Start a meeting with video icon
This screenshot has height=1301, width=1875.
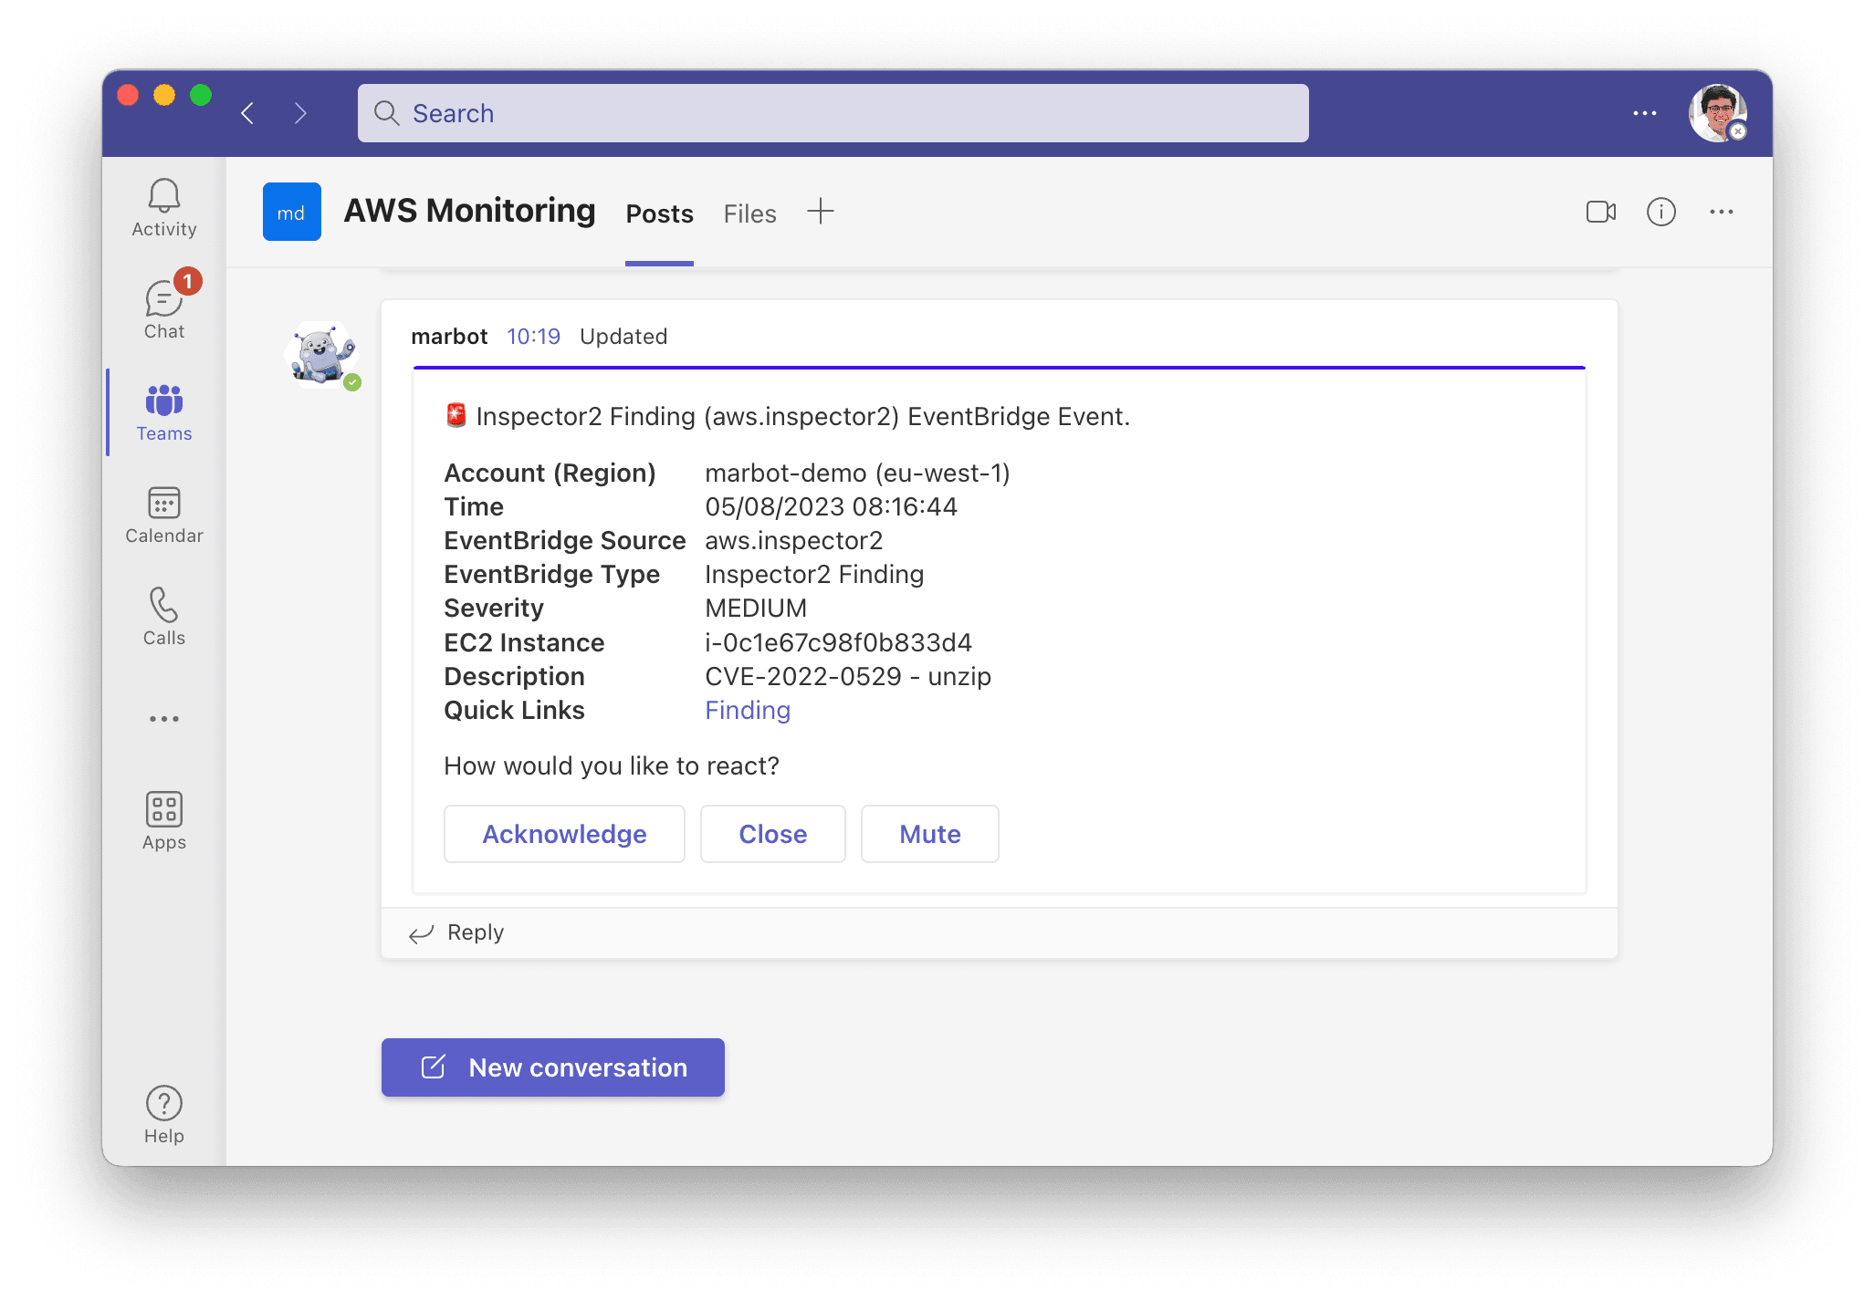click(x=1601, y=212)
